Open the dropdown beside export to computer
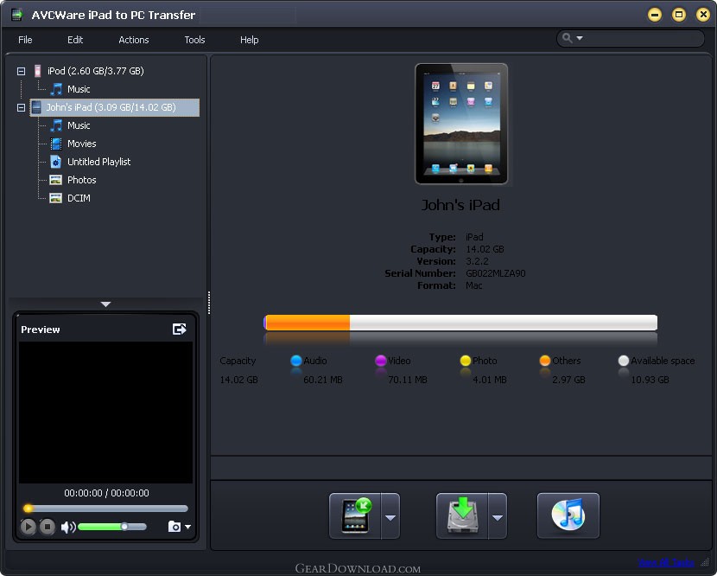Viewport: 717px width, 576px height. 498,516
